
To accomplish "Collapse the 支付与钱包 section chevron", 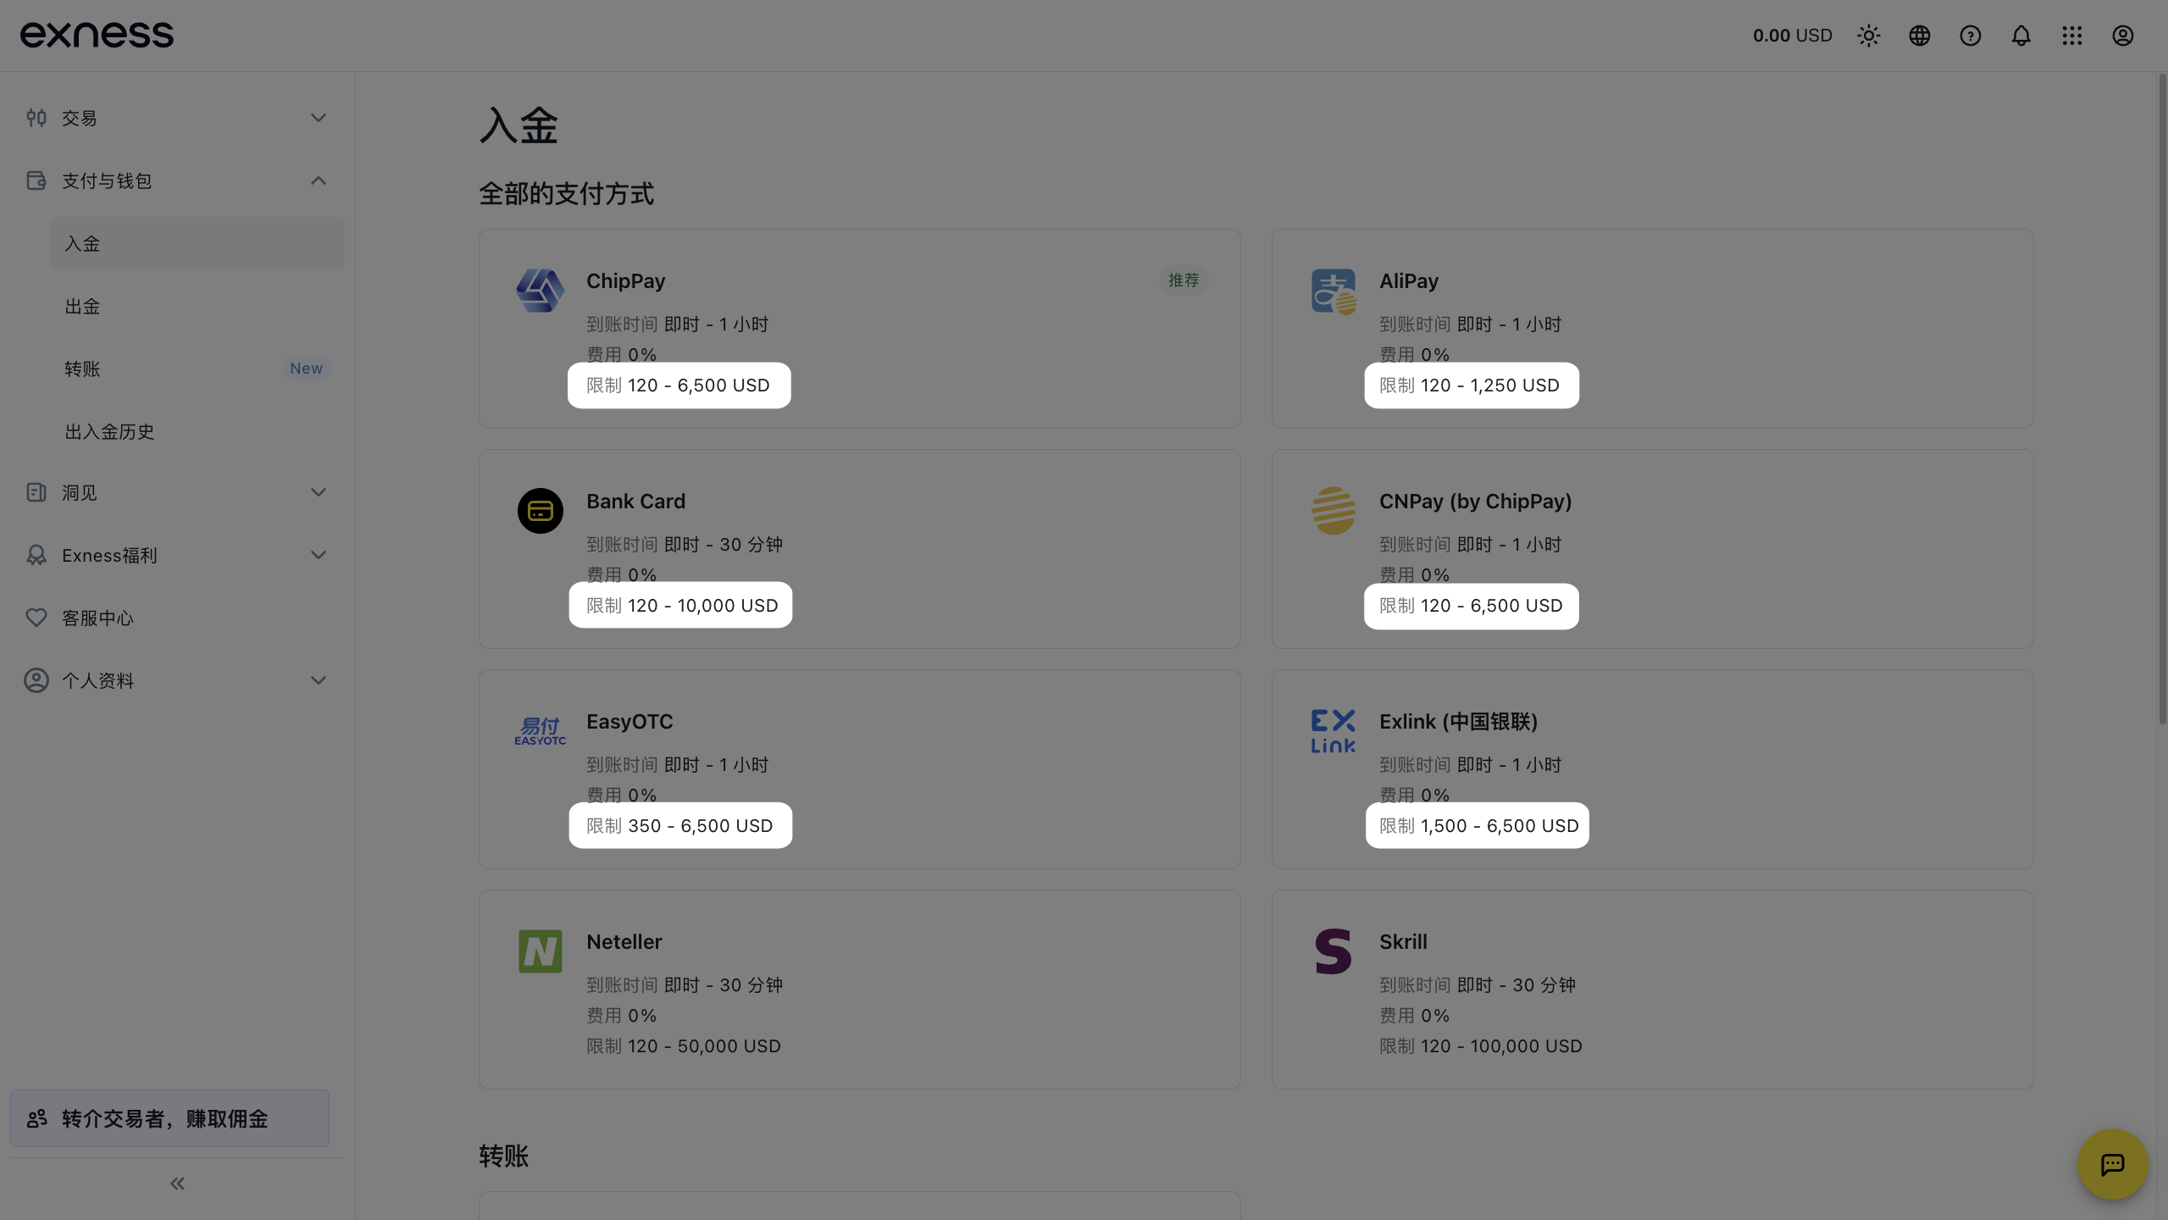I will coord(319,180).
